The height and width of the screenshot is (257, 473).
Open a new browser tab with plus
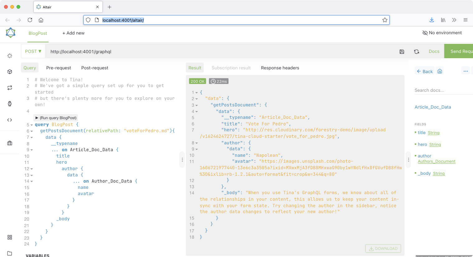point(109,7)
